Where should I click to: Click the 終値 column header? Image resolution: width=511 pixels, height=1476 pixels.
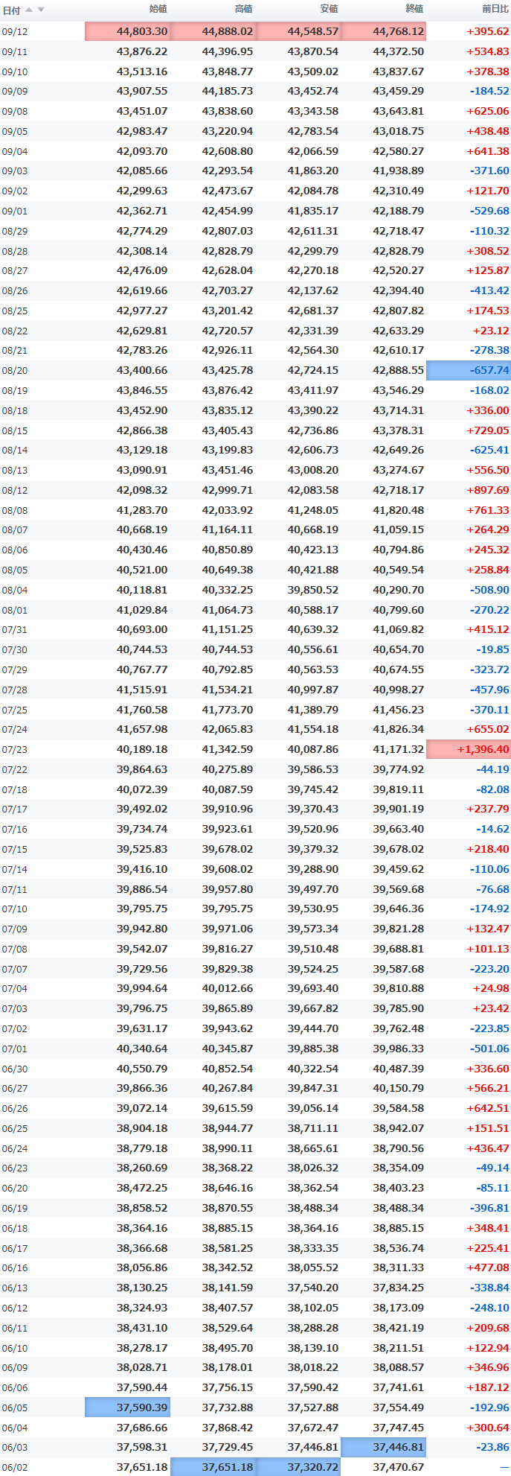[x=414, y=9]
